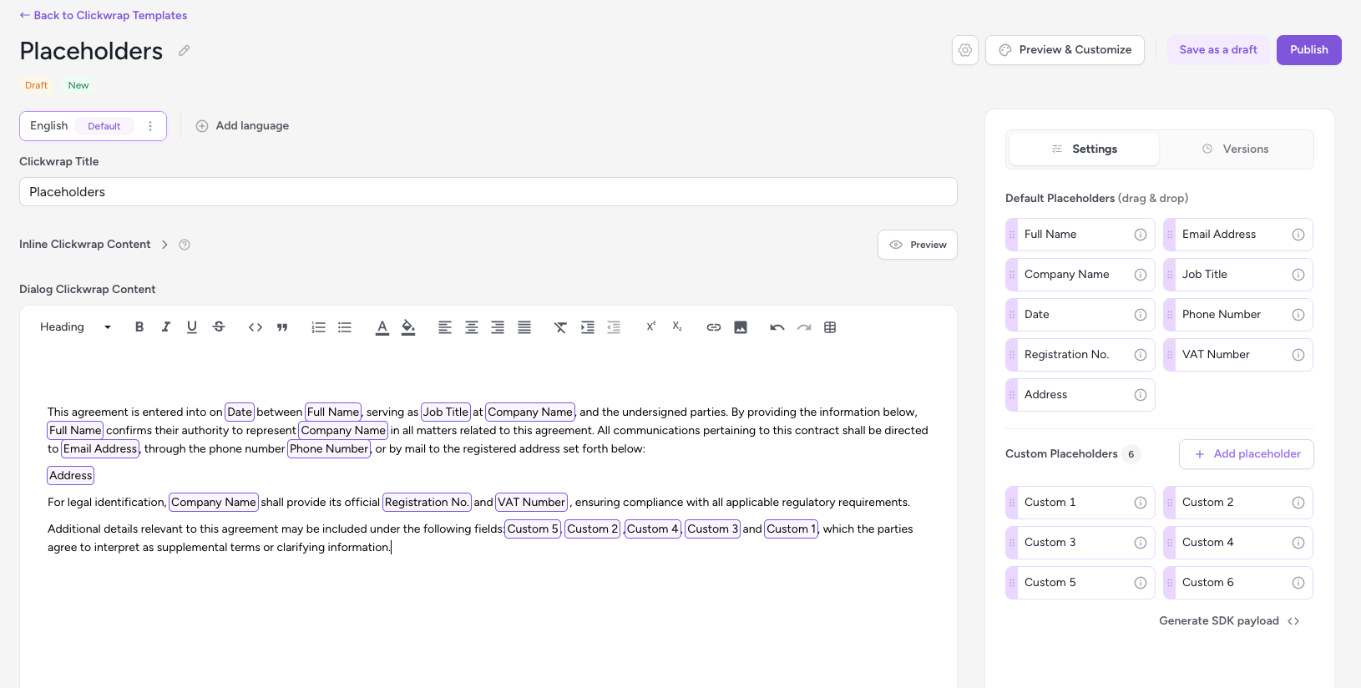This screenshot has height=688, width=1361.
Task: Show info for Full Name placeholder
Action: pos(1140,235)
